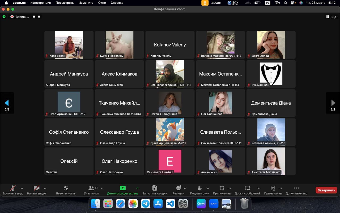Pause the recording in progress
The image size is (340, 213).
point(34,17)
